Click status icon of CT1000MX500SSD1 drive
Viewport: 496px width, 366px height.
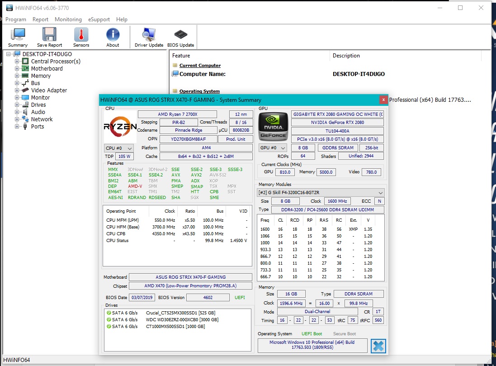109,327
